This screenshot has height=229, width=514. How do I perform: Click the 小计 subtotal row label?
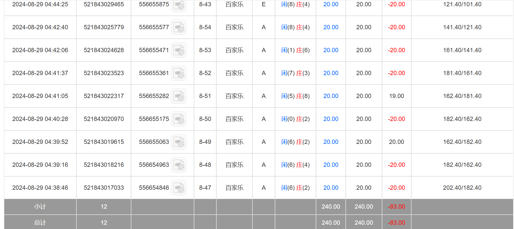[x=40, y=207]
